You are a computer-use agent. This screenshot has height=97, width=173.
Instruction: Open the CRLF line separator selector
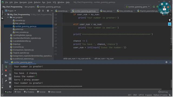tap(135, 95)
